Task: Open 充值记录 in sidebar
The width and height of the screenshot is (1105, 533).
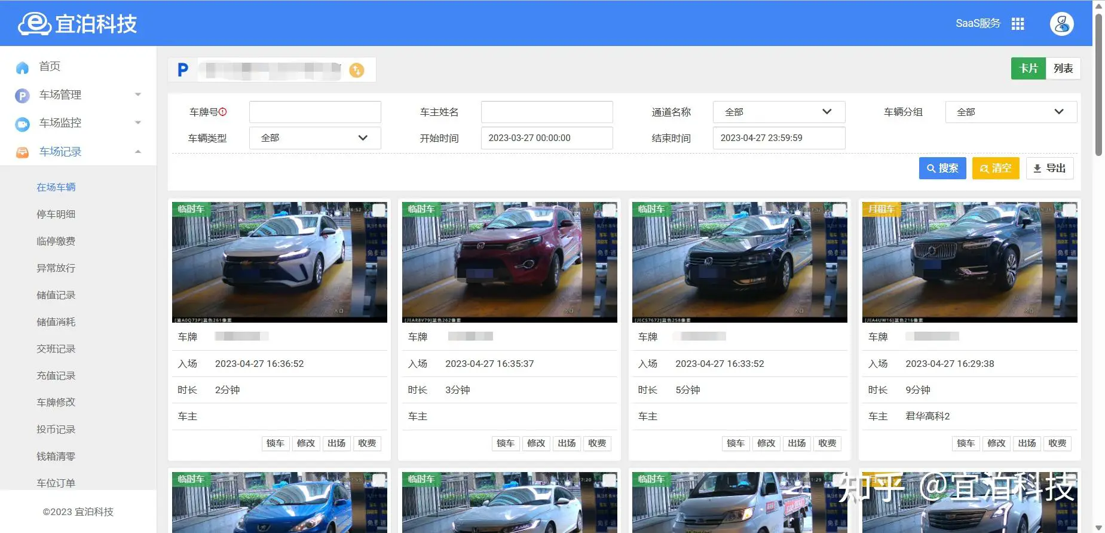Action: click(56, 375)
